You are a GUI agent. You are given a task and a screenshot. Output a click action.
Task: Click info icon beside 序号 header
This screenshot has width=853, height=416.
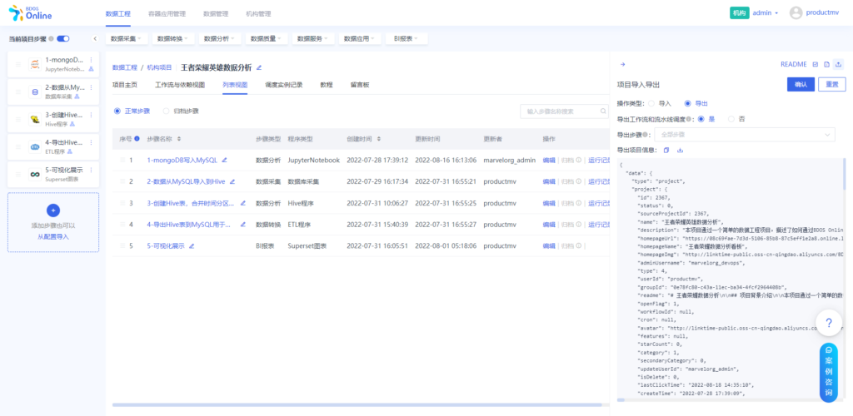pos(137,138)
